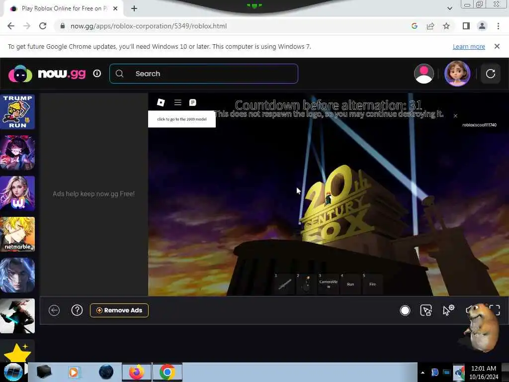Click the taskbar clock showing 12:01 AM
Viewport: 509px width, 382px height.
pos(484,373)
